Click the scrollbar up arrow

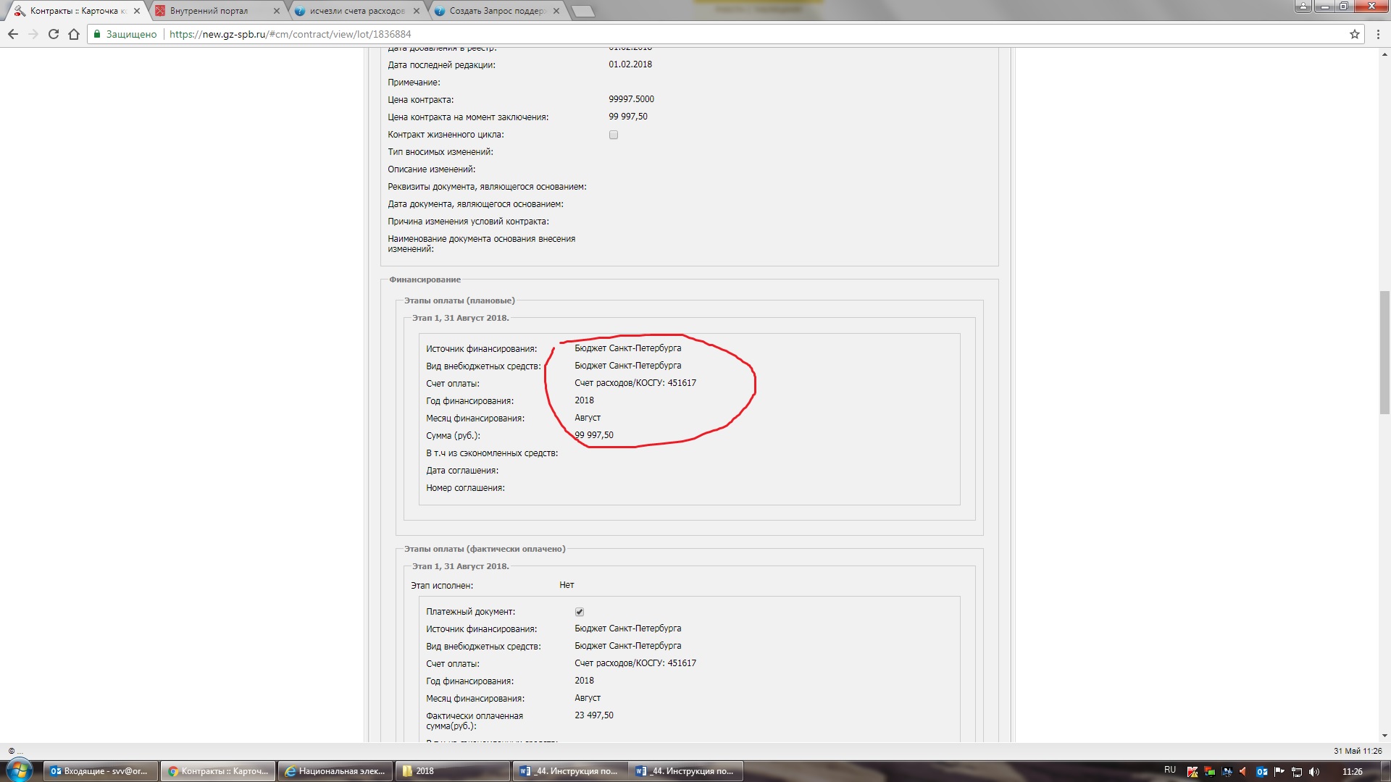point(1384,54)
